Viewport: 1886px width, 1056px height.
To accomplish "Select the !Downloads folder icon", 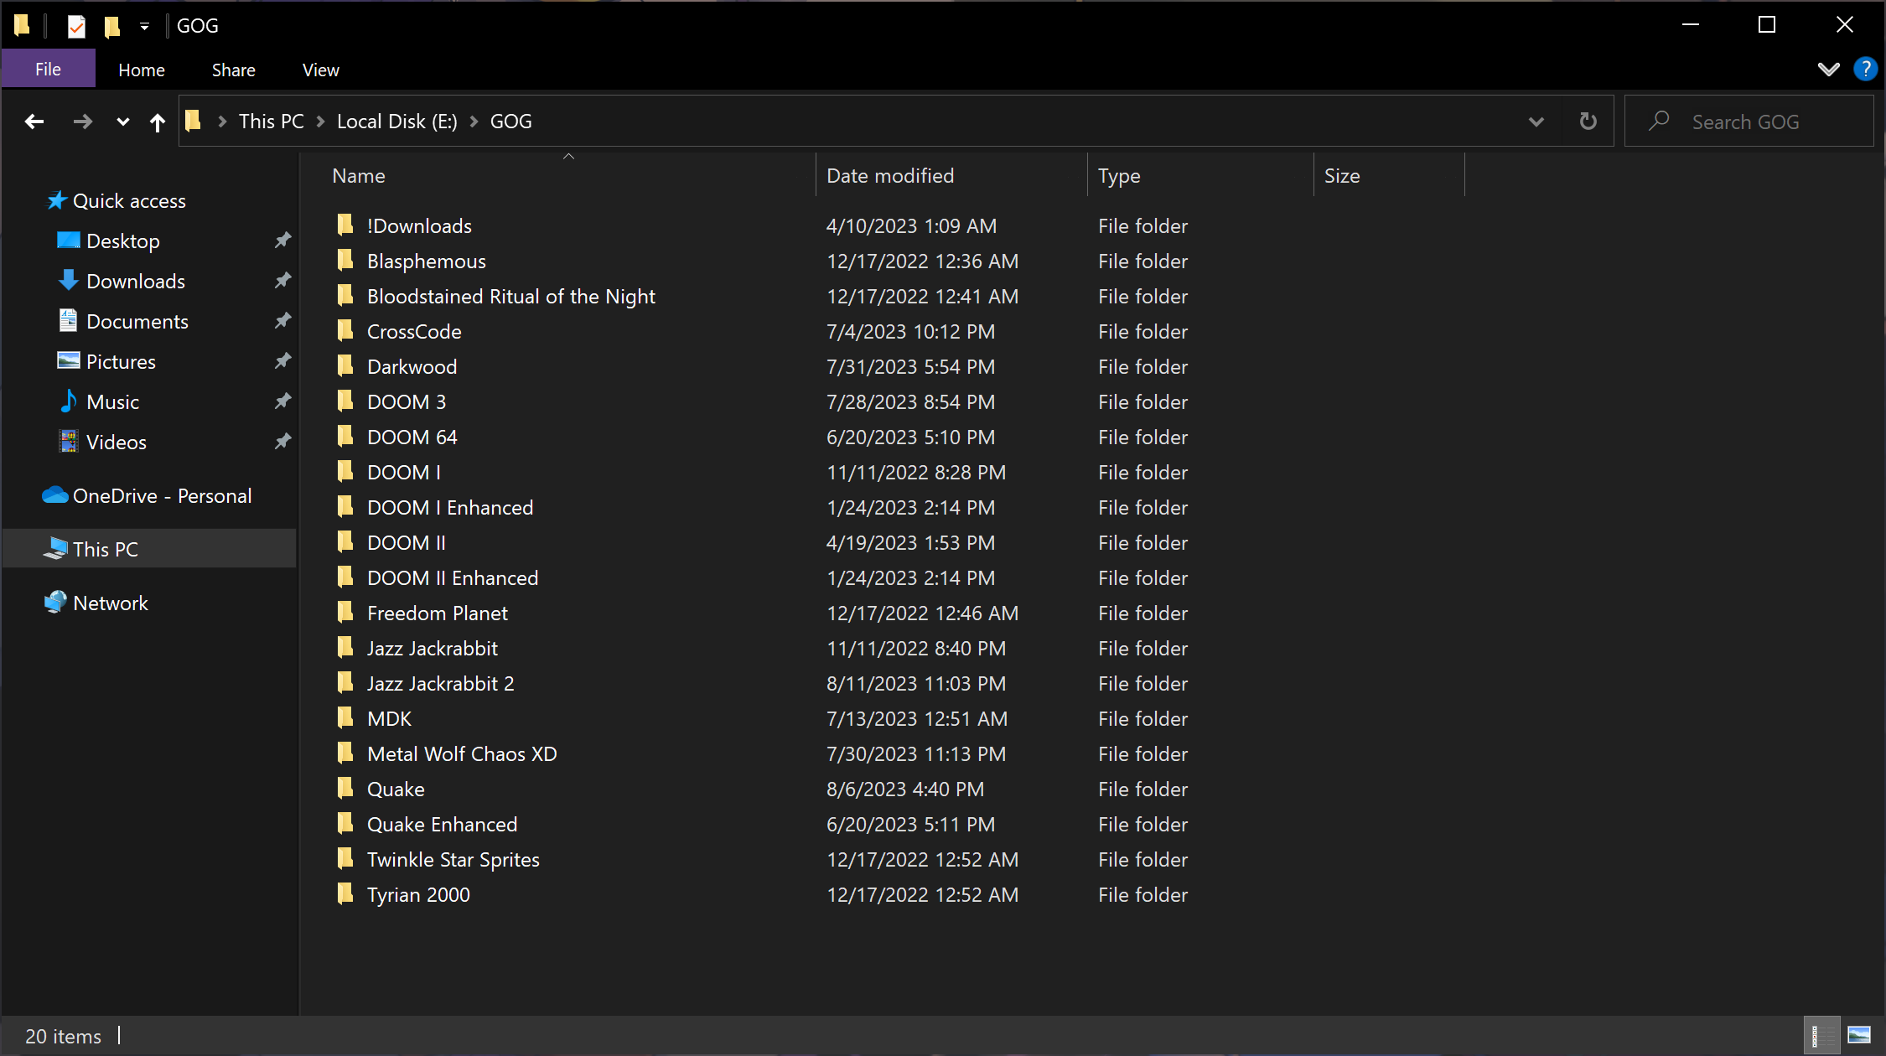I will tap(345, 225).
